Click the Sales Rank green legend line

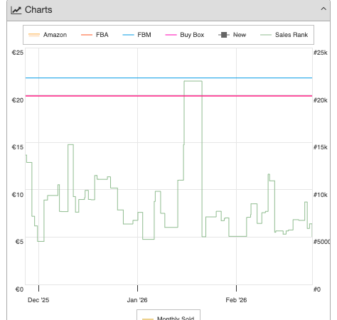point(266,35)
